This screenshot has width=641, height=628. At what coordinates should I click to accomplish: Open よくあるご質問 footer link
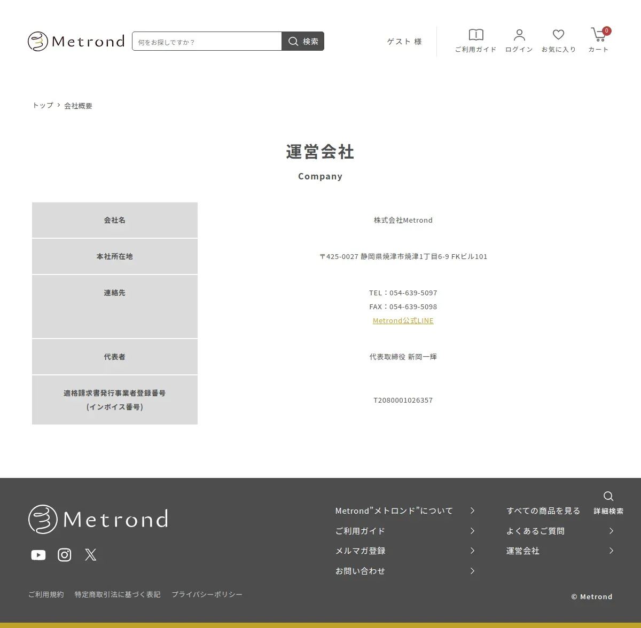coord(535,531)
